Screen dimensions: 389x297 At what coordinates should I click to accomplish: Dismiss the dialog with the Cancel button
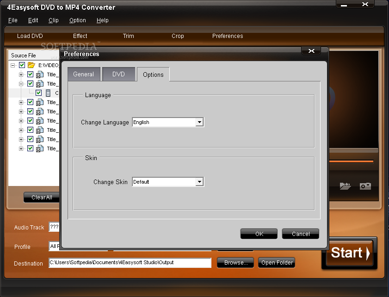(x=301, y=234)
